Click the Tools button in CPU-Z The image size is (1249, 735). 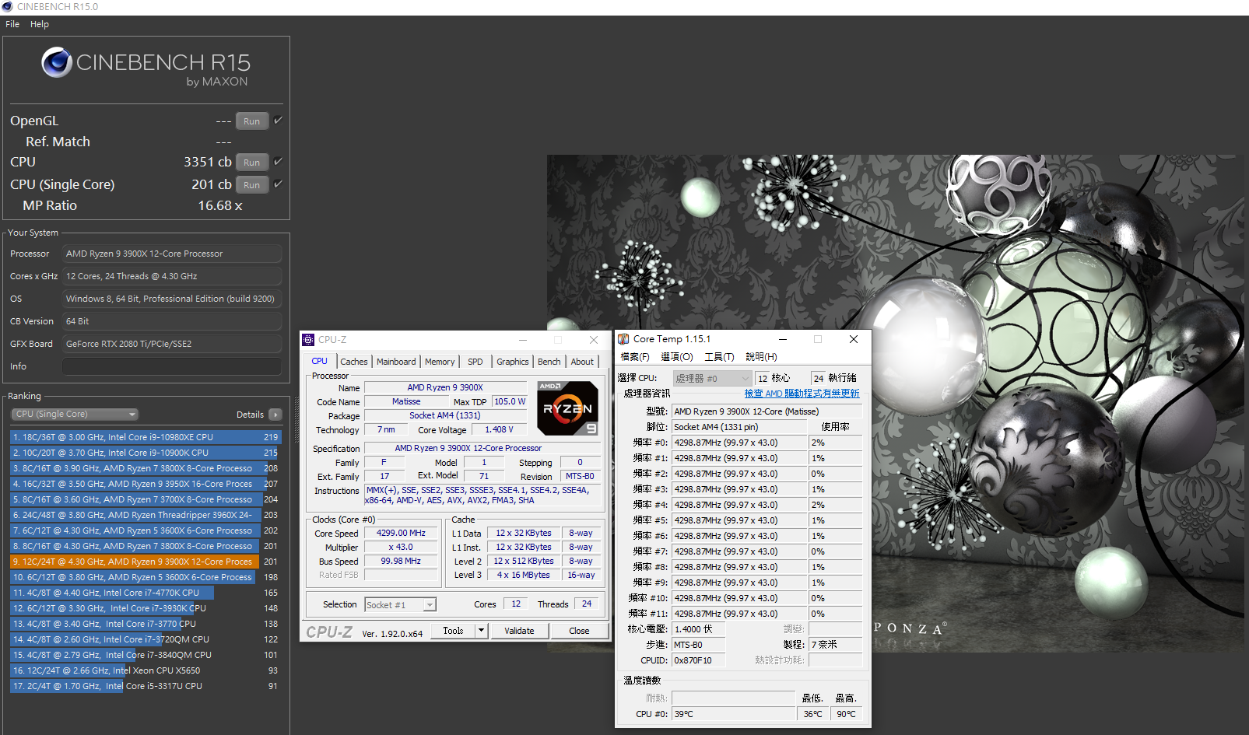[454, 631]
